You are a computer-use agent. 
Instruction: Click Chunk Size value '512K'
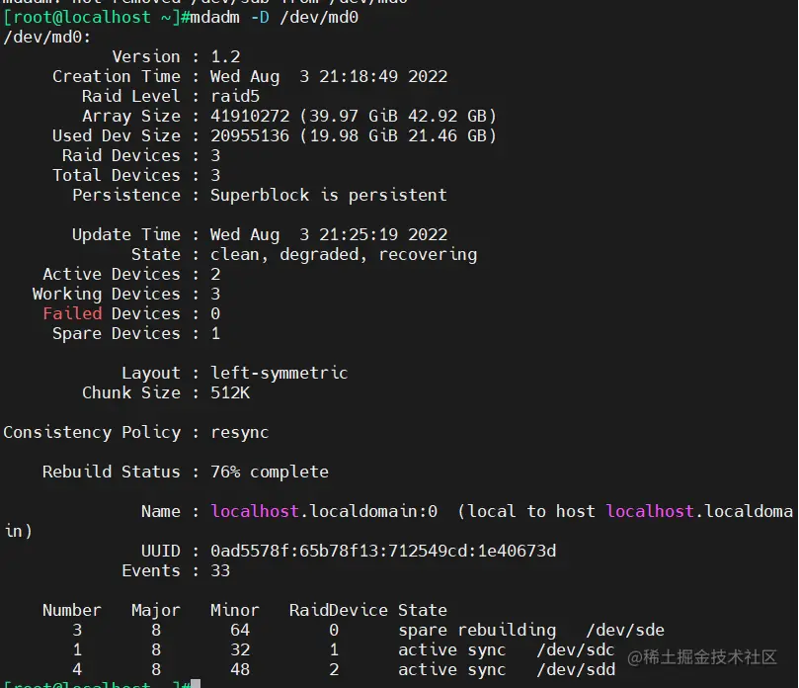(230, 392)
